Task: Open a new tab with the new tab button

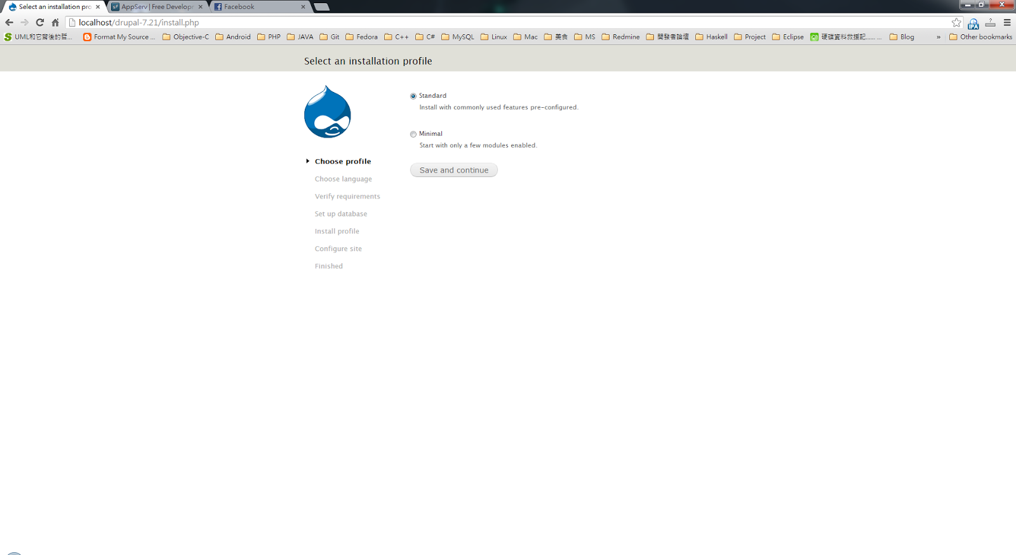Action: tap(322, 7)
